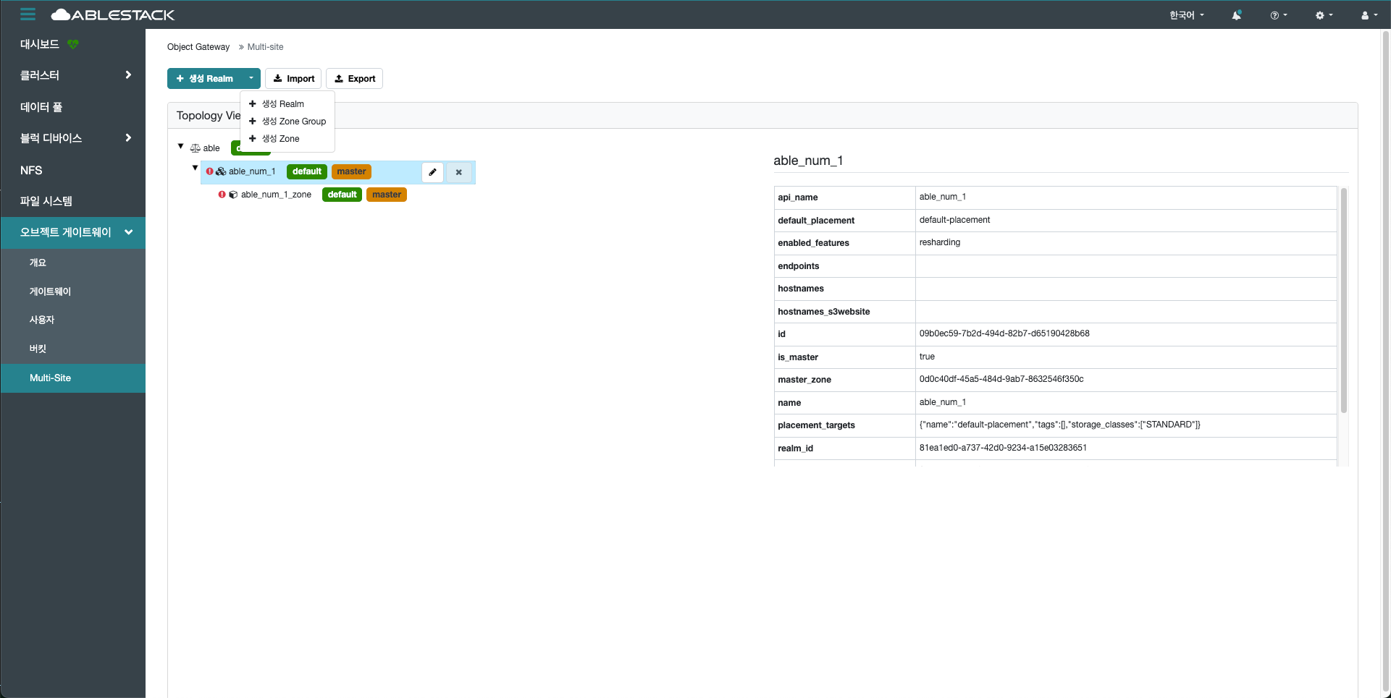Go to 버킷 in the sidebar
Image resolution: width=1391 pixels, height=698 pixels.
[38, 349]
